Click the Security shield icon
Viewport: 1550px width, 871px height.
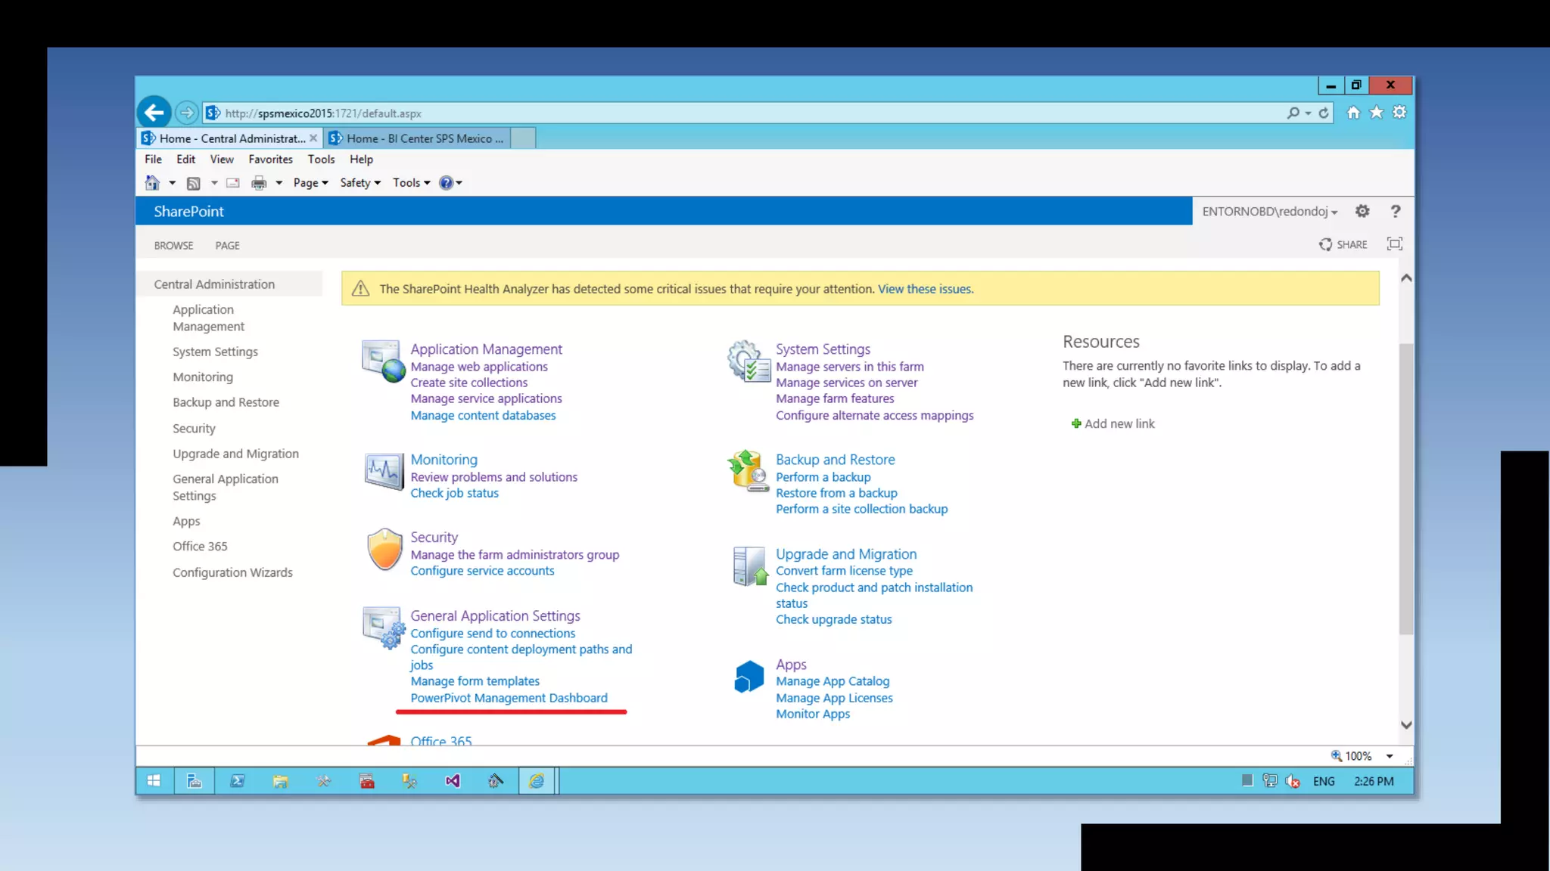384,549
